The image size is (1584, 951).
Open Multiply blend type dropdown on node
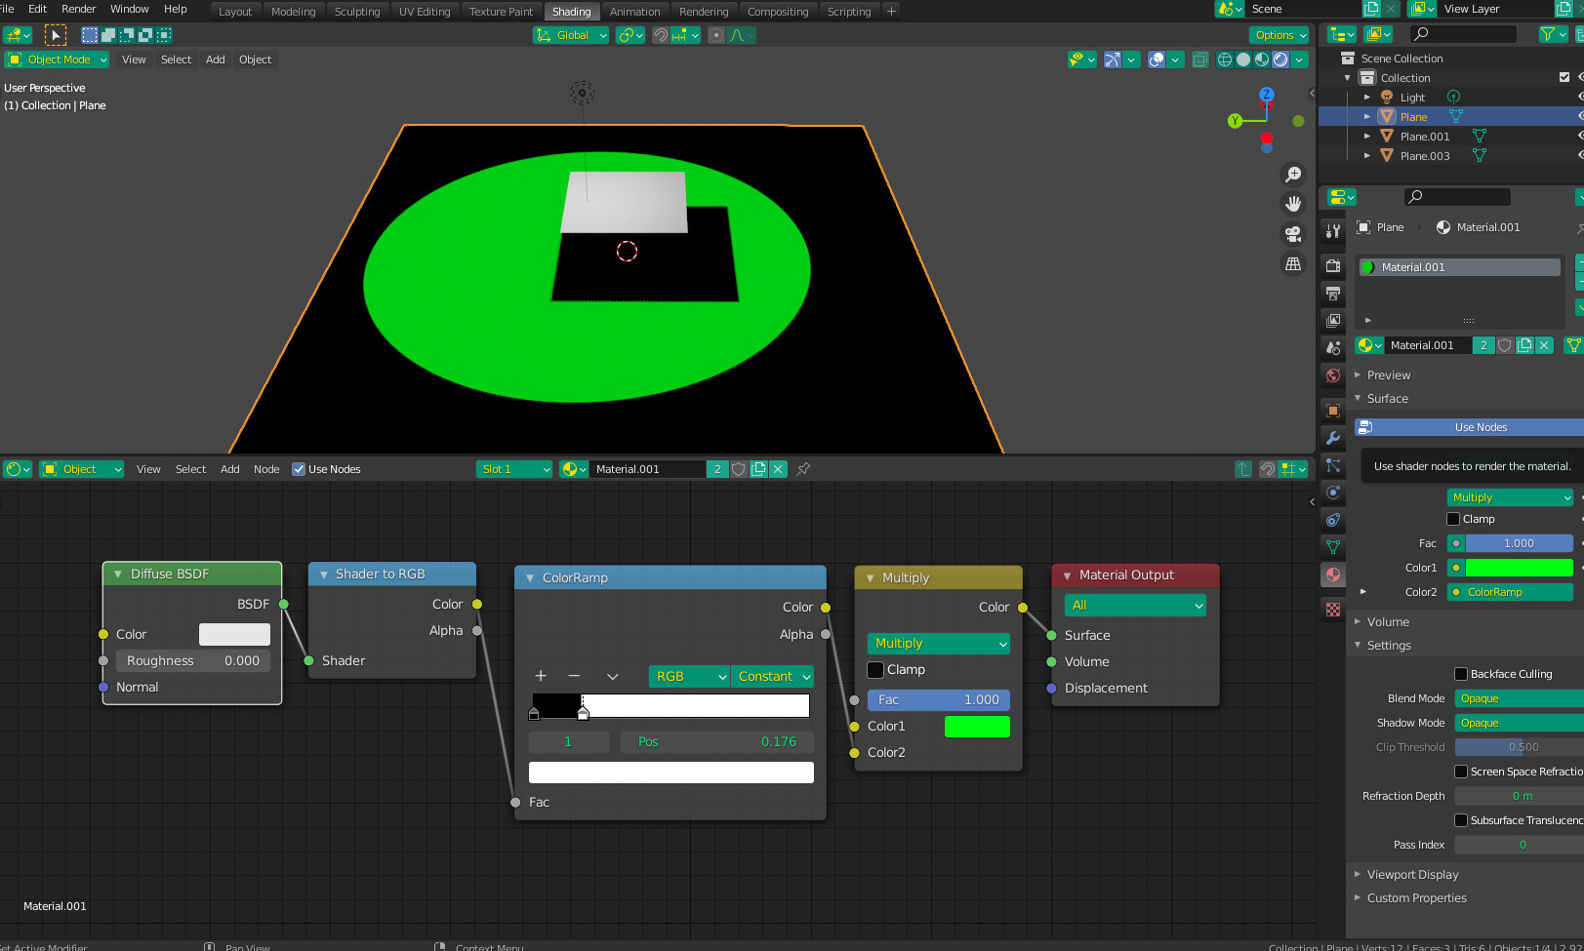point(939,643)
